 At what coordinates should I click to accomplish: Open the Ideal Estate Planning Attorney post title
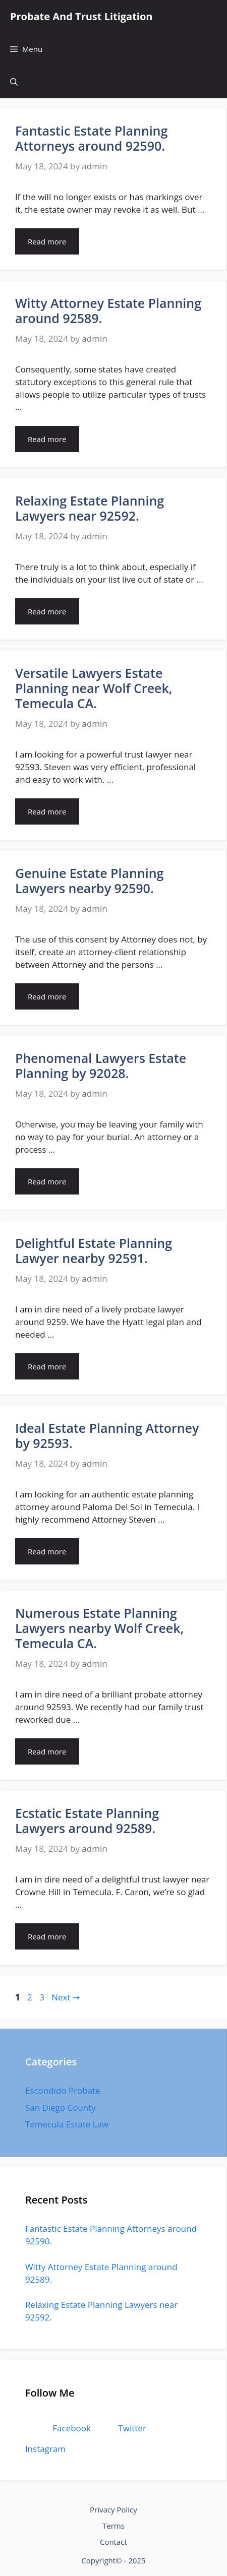(107, 1435)
